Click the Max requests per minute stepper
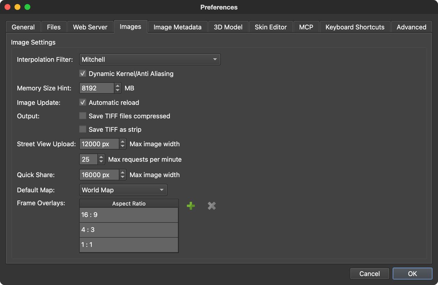This screenshot has height=285, width=438. (x=101, y=159)
